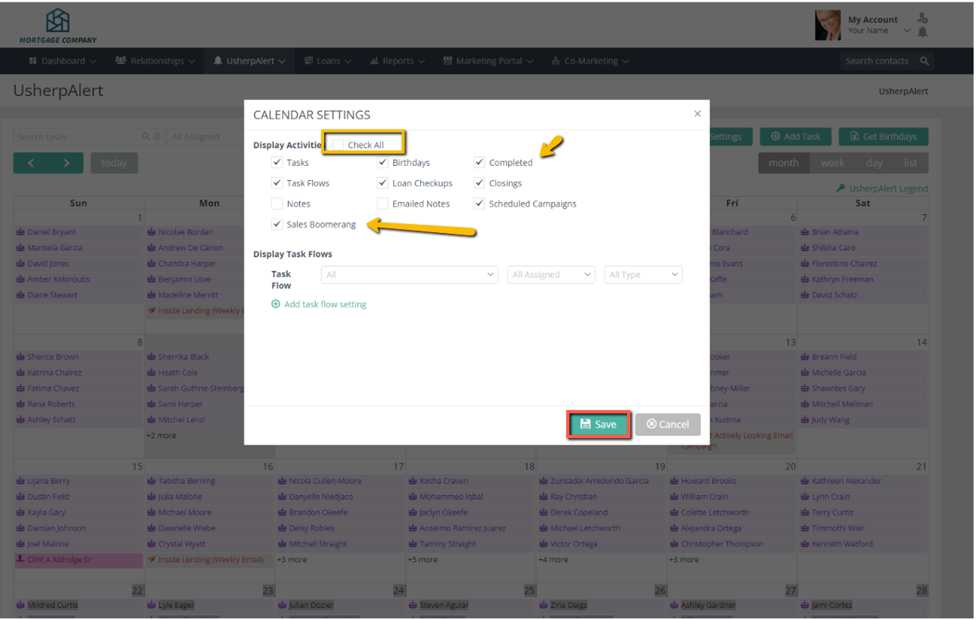Uncheck the Sales Boomerang checkbox
The width and height of the screenshot is (976, 620).
[x=277, y=224]
